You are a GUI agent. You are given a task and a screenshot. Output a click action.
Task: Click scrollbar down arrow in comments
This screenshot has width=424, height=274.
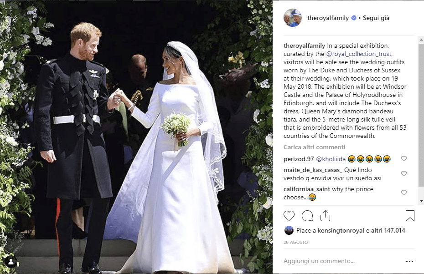(x=421, y=201)
